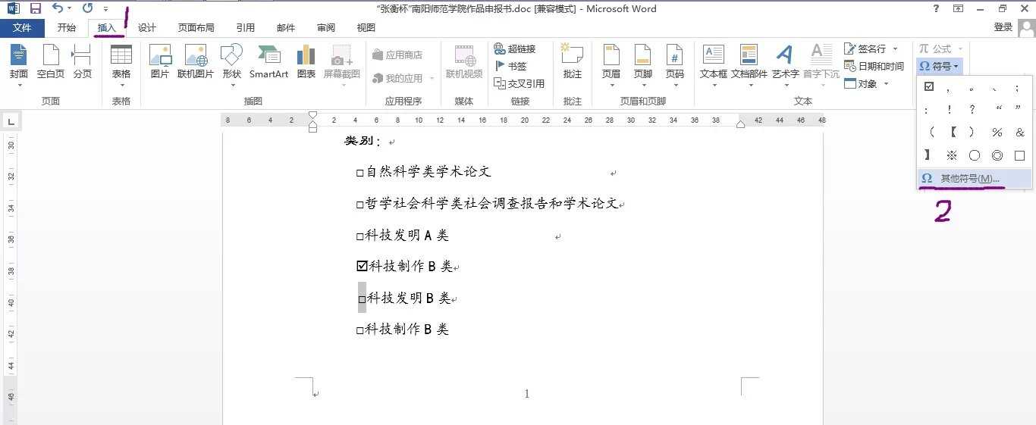Click the 类别 heading text
1036x425 pixels.
coord(363,141)
